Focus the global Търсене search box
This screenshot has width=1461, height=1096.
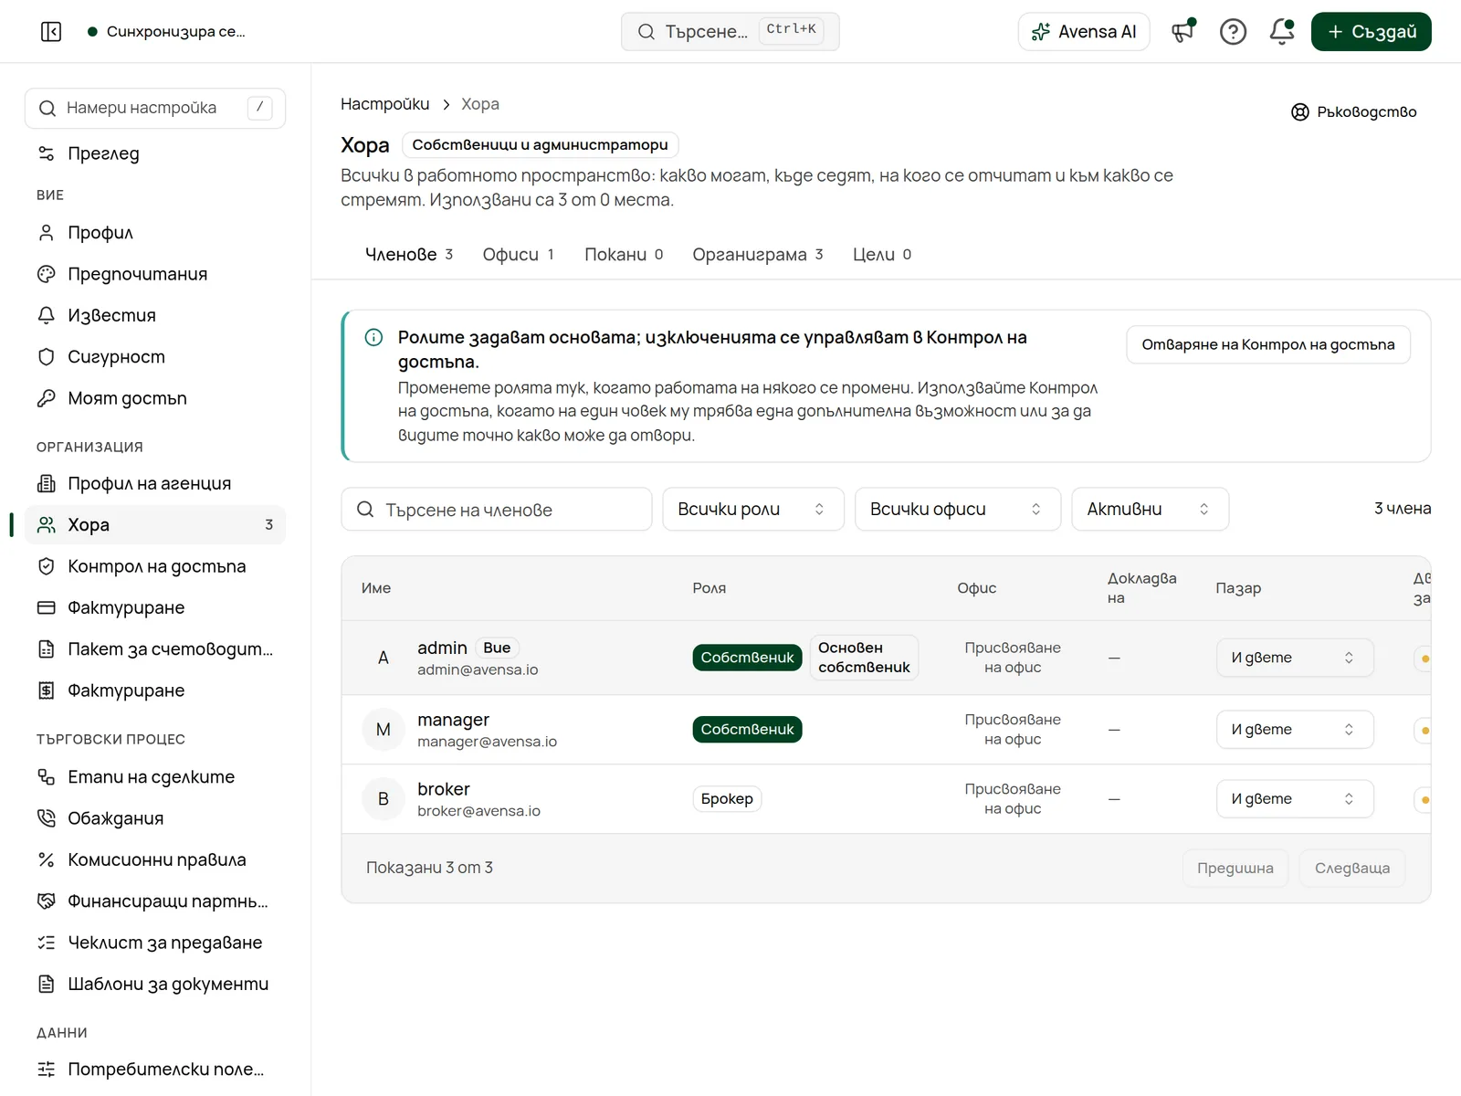[x=730, y=32]
